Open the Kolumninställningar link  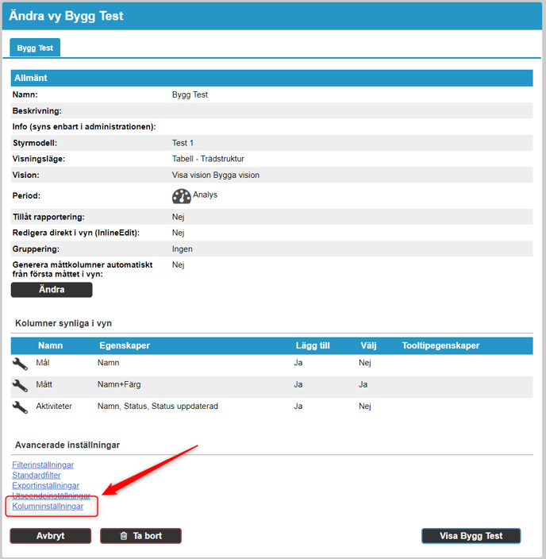click(x=48, y=506)
